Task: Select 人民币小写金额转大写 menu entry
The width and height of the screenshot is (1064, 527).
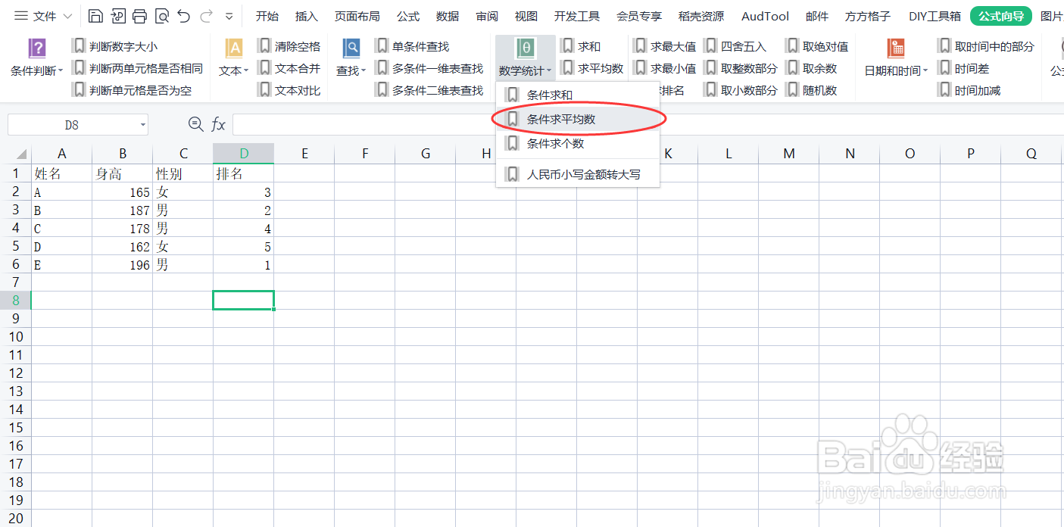Action: pos(583,173)
